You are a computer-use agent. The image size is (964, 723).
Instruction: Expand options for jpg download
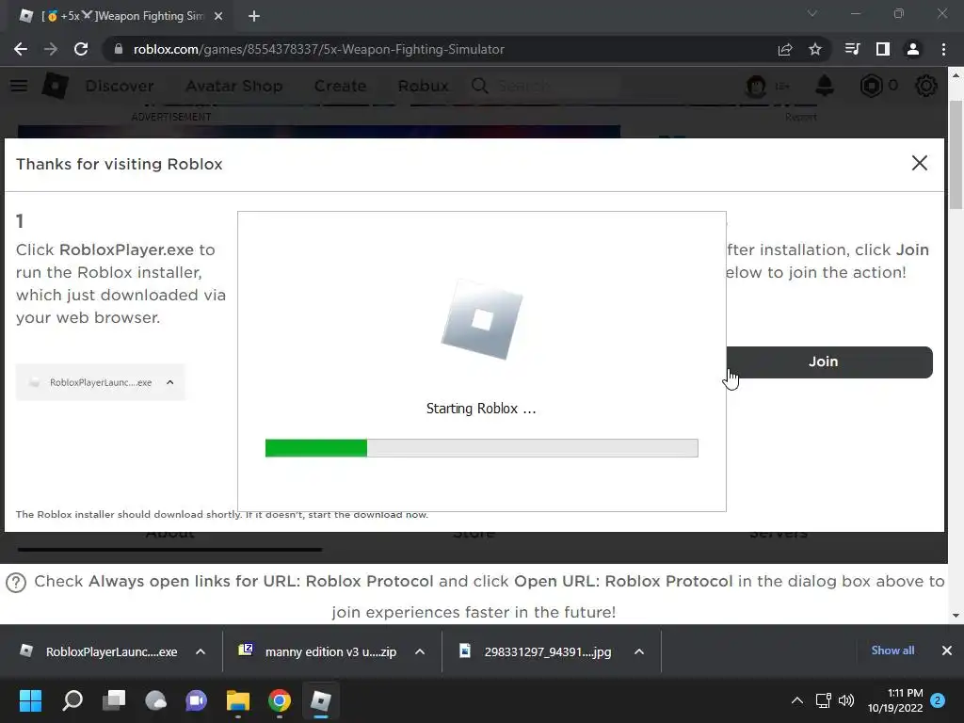[x=639, y=651]
